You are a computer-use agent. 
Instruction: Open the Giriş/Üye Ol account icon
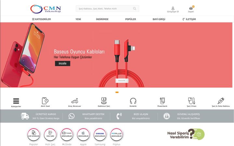(x=173, y=8)
